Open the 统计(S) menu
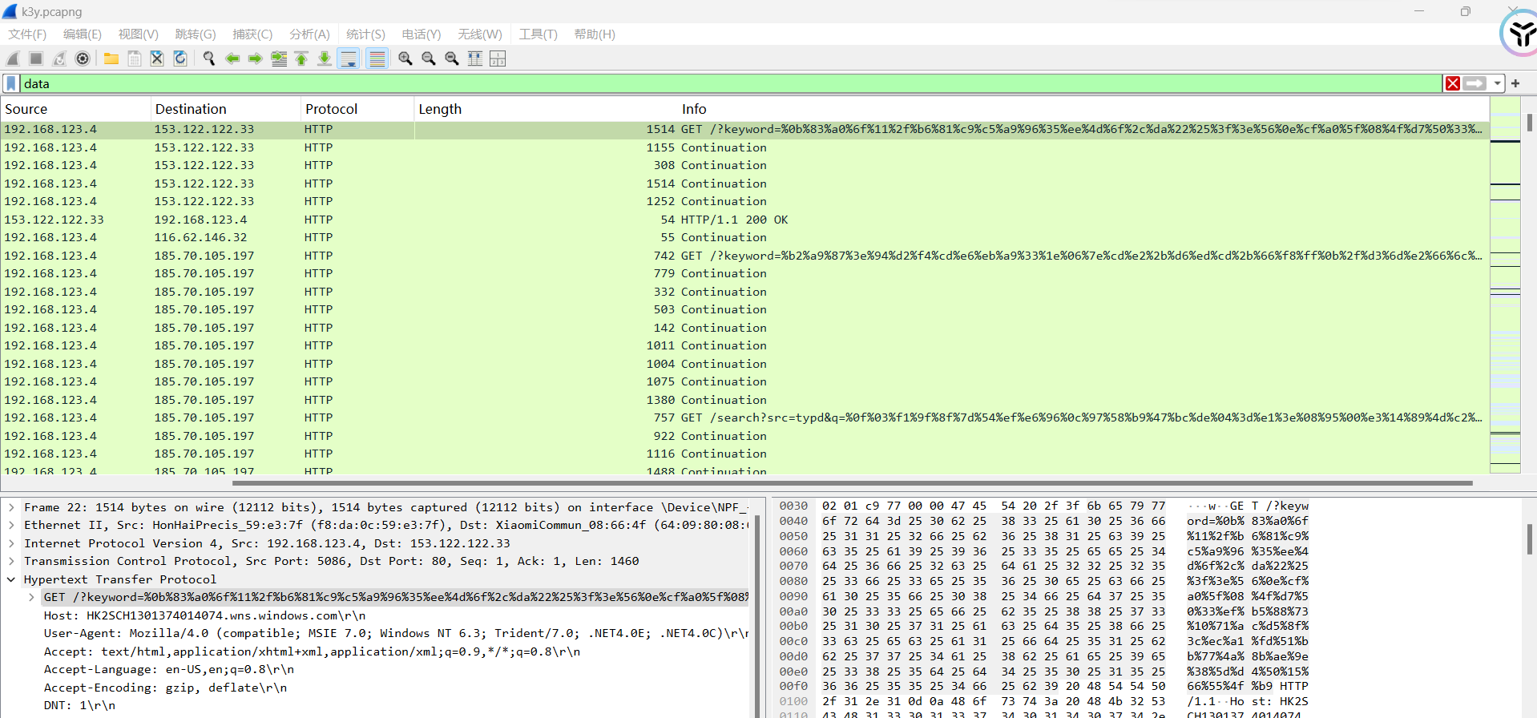The image size is (1537, 718). tap(365, 34)
